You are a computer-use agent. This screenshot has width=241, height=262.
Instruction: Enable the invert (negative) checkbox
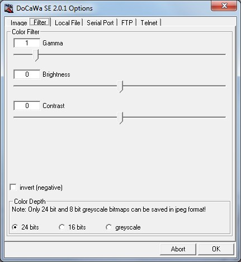(13, 188)
